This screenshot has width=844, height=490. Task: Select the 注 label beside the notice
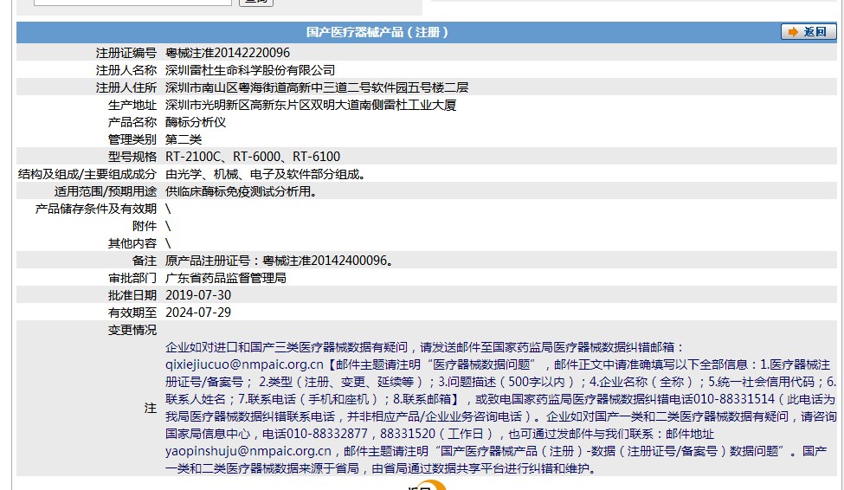coord(150,408)
